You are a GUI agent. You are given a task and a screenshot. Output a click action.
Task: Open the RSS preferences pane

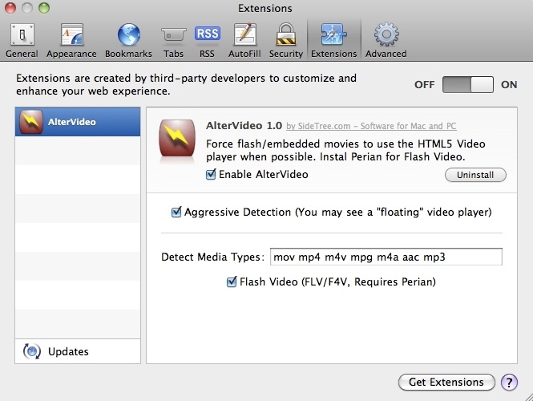point(207,40)
